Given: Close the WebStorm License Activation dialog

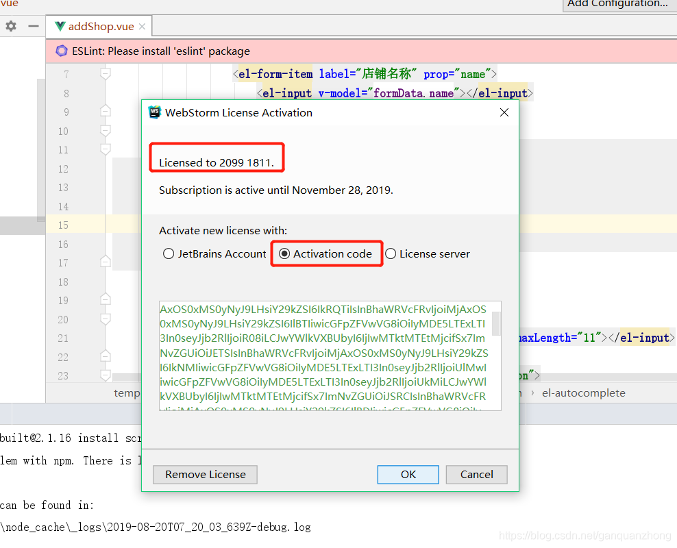Looking at the screenshot, I should click(504, 112).
